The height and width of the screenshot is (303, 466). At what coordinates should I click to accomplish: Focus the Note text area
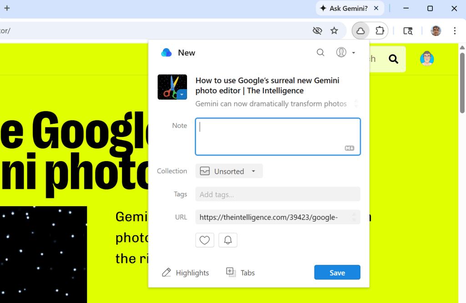tap(278, 136)
